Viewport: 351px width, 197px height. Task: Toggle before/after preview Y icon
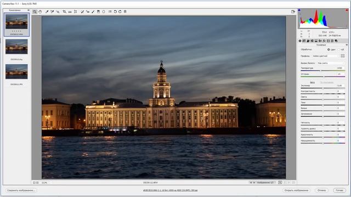click(x=280, y=182)
